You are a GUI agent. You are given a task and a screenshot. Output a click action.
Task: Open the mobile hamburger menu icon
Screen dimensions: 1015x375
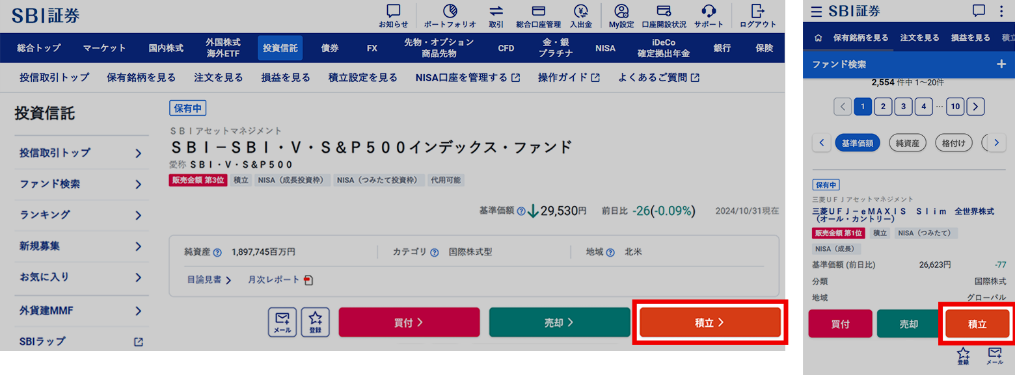816,11
